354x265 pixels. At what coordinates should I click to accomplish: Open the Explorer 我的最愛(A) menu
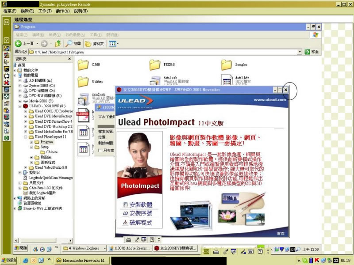click(75, 35)
